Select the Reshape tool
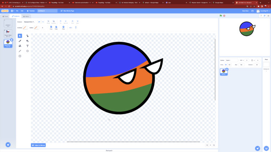The height and width of the screenshot is (152, 271). 27,36
